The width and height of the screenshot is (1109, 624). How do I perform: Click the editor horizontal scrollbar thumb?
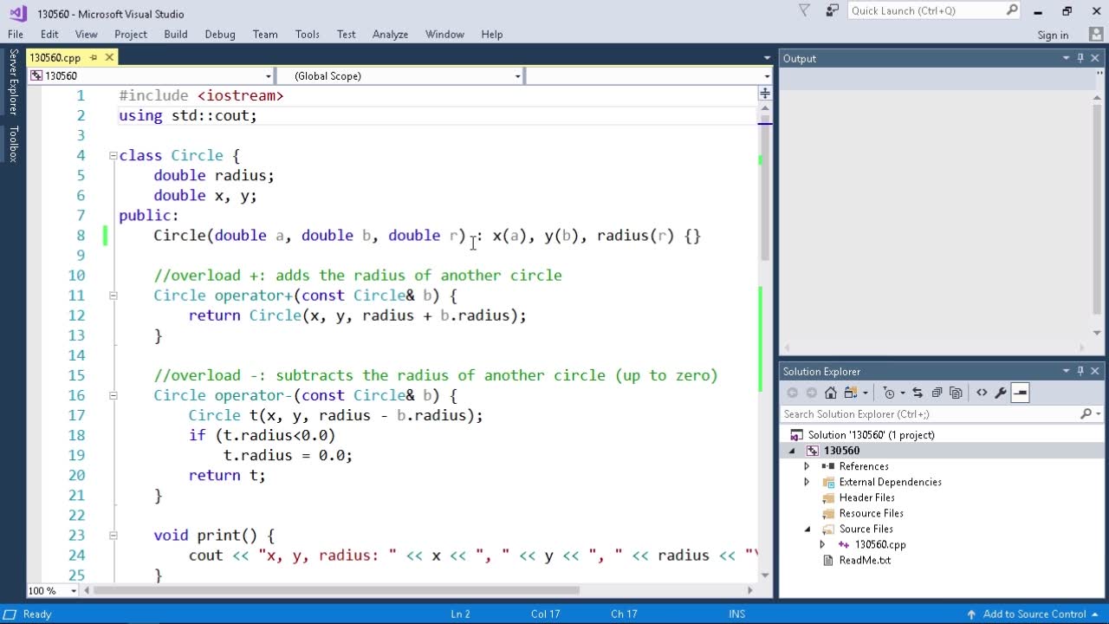click(336, 590)
